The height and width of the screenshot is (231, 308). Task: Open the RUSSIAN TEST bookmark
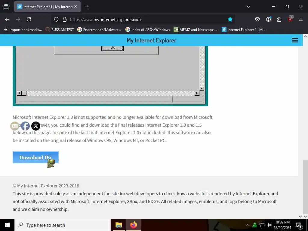pyautogui.click(x=60, y=30)
